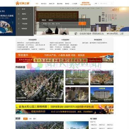
Task: Open the night-lit tower model thumbnail
Action: coord(77,95)
